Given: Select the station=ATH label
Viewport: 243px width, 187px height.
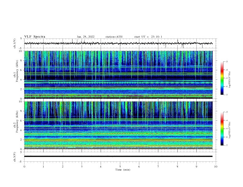Looking at the screenshot, I should [x=114, y=37].
